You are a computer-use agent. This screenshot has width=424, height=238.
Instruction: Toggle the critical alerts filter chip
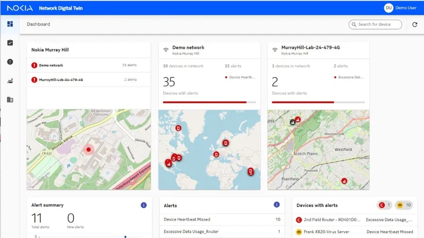pyautogui.click(x=384, y=205)
